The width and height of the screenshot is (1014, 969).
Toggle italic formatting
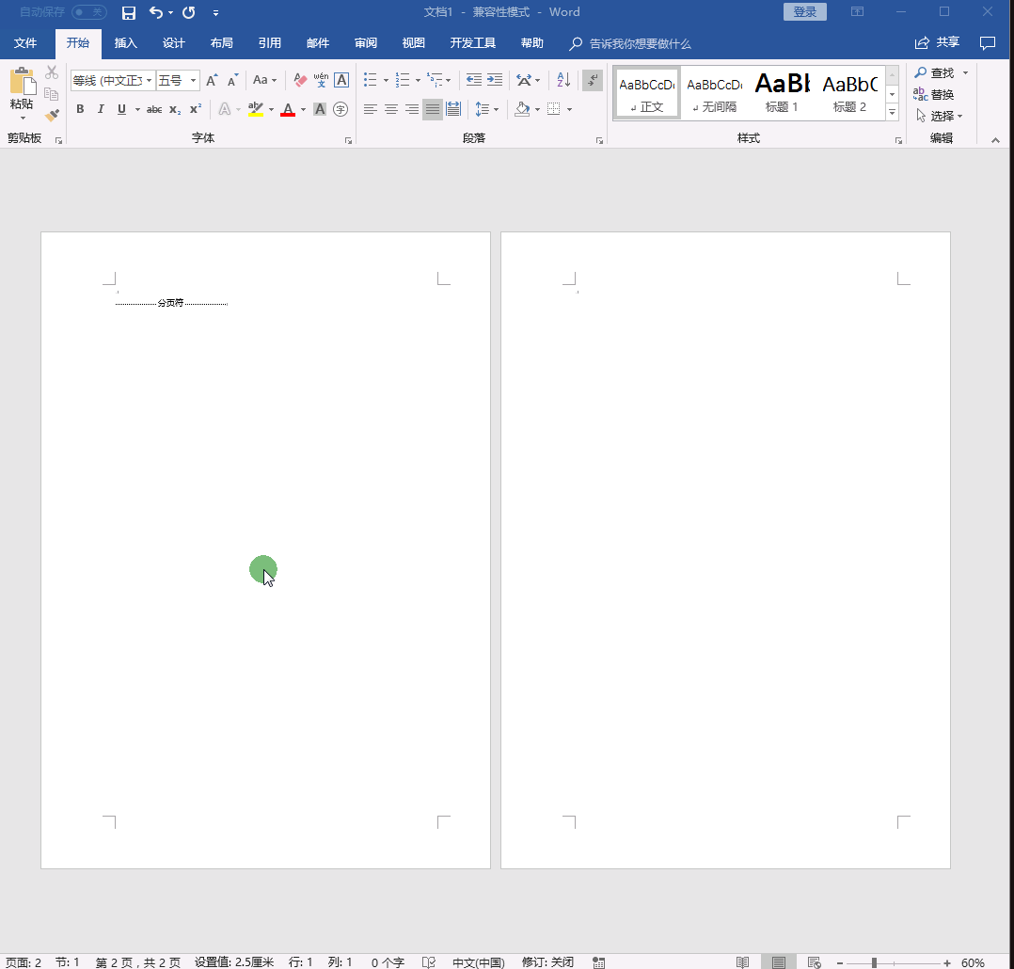[x=101, y=109]
